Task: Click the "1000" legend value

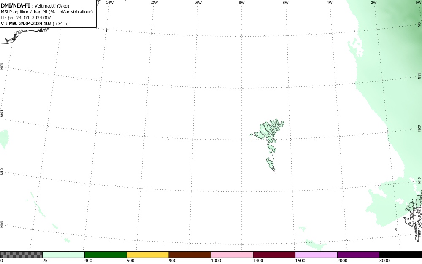Action: [216, 261]
